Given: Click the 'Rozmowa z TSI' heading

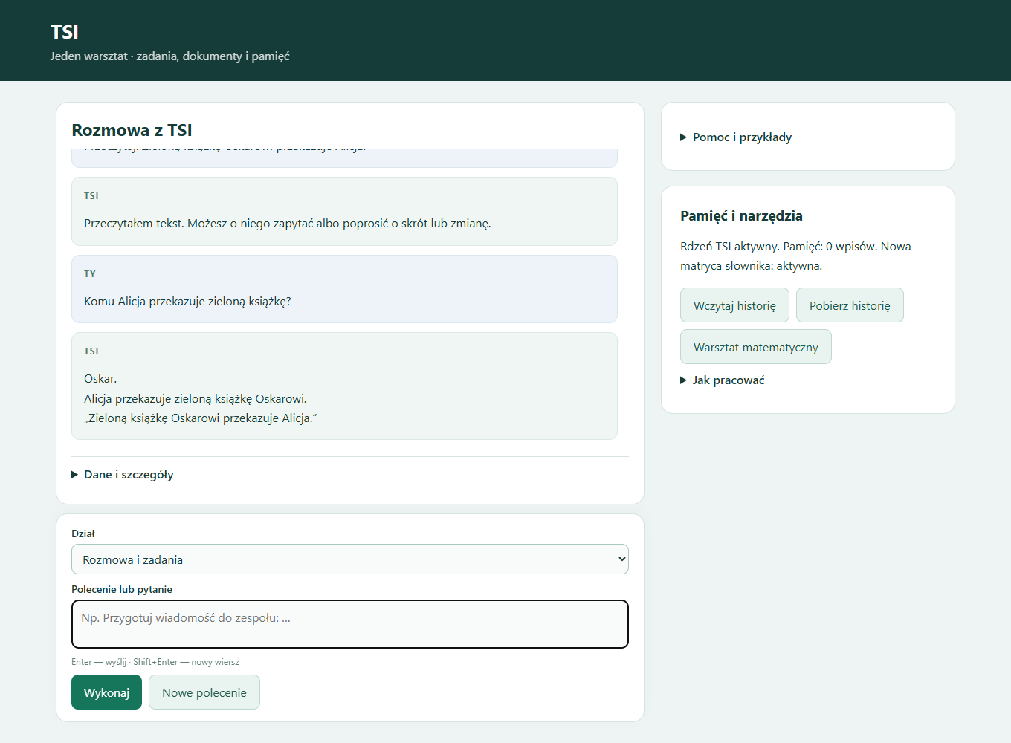Looking at the screenshot, I should (x=132, y=130).
